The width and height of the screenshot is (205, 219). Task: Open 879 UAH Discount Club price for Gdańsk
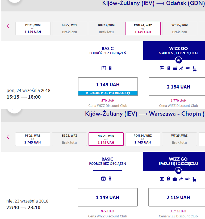(x=108, y=100)
